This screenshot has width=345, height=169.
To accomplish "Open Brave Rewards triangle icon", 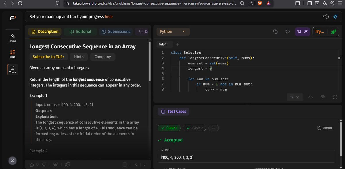I will [268, 3].
